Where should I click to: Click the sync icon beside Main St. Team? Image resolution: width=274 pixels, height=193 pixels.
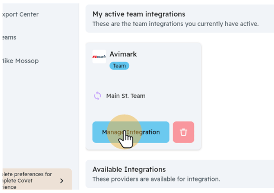[x=97, y=96]
